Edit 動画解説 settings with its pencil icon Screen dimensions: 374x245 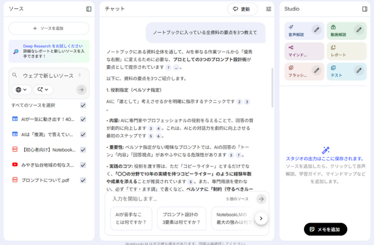(359, 30)
